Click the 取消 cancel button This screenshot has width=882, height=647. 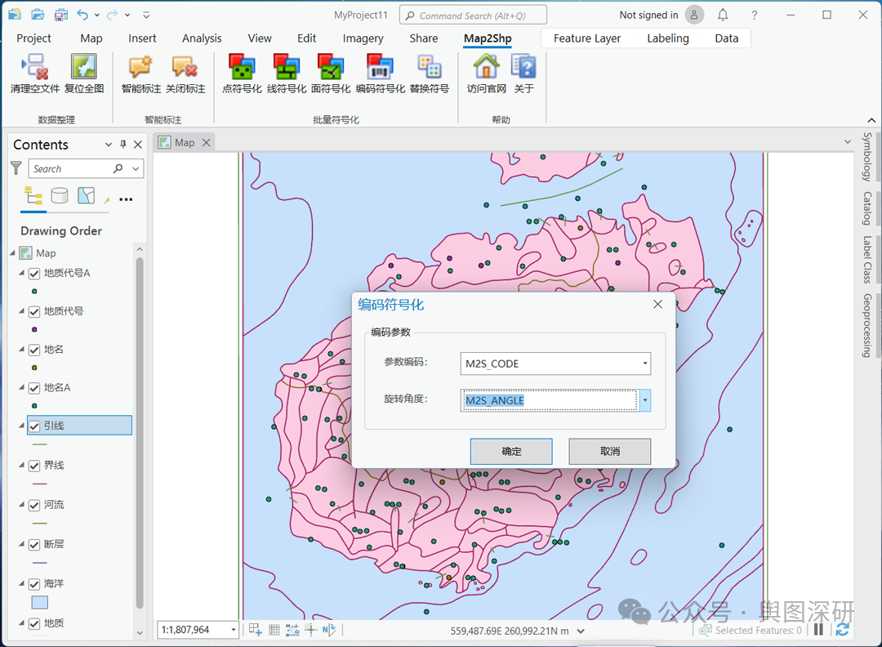click(x=609, y=451)
